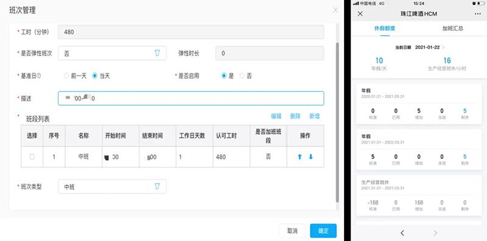Viewport: 487px width, 241px height.
Task: Close the 班次管理 dialog with X
Action: pyautogui.click(x=335, y=10)
